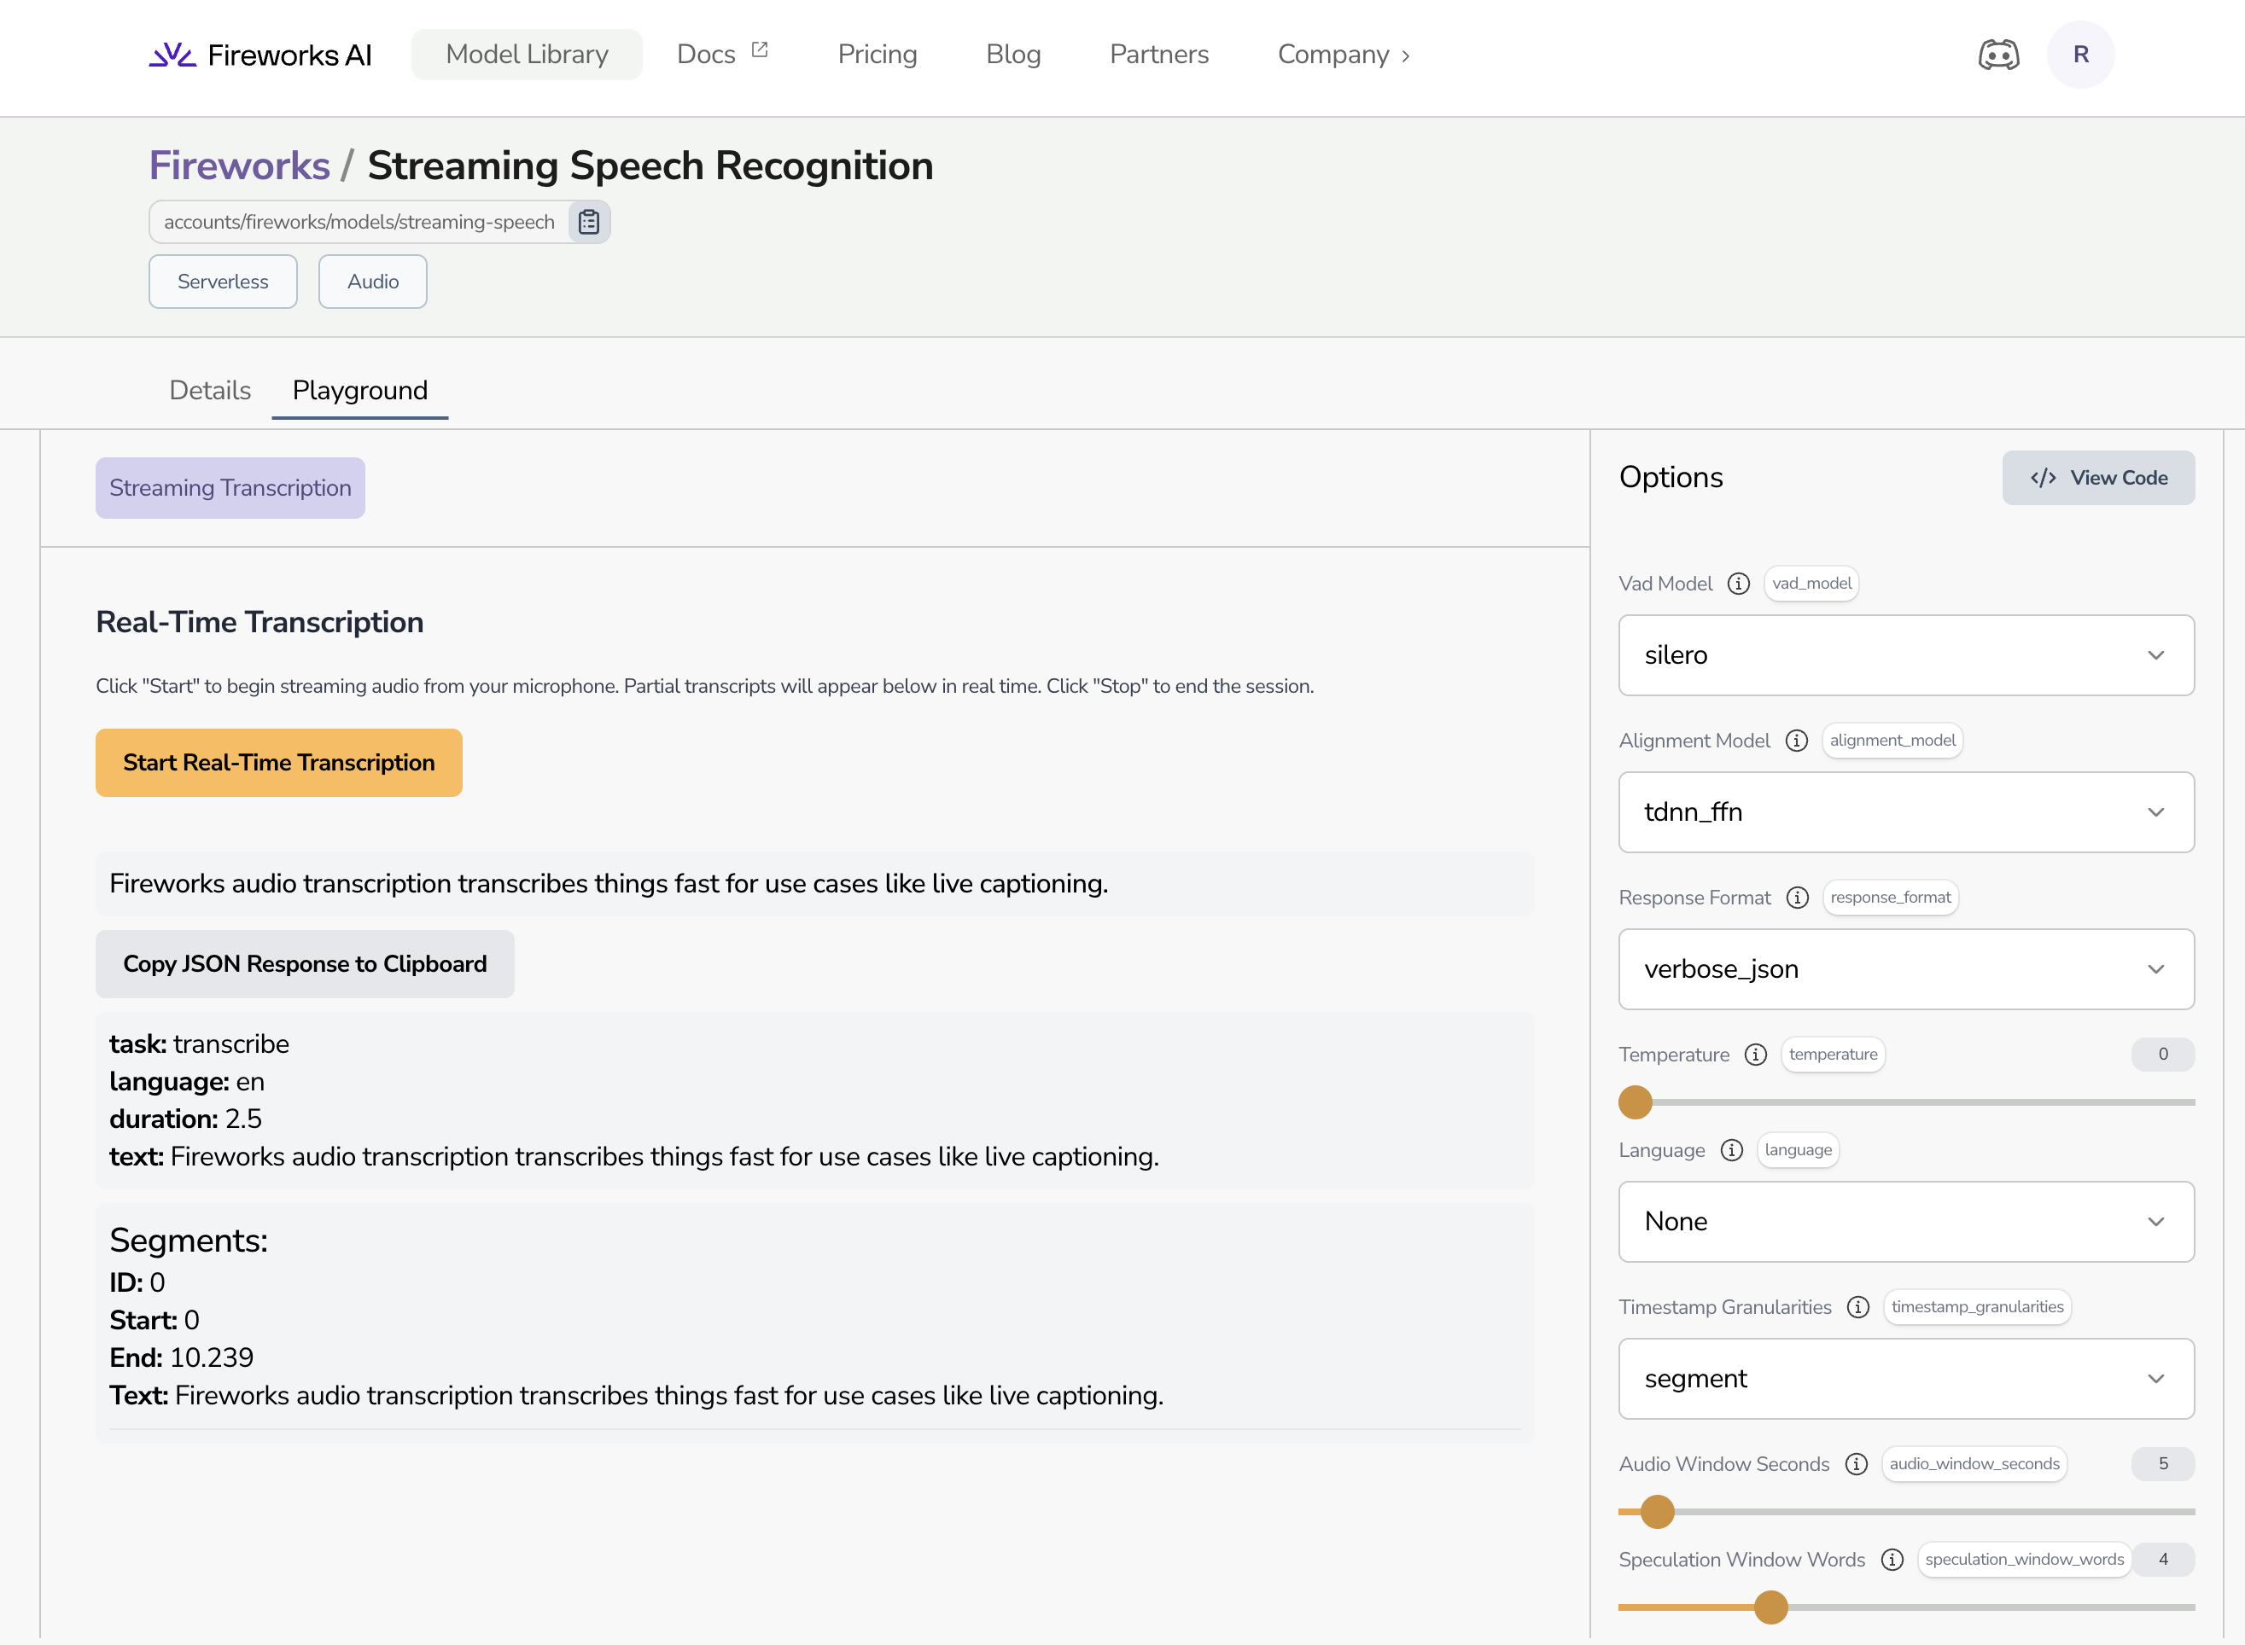Click the 'language: en' line

[187, 1083]
